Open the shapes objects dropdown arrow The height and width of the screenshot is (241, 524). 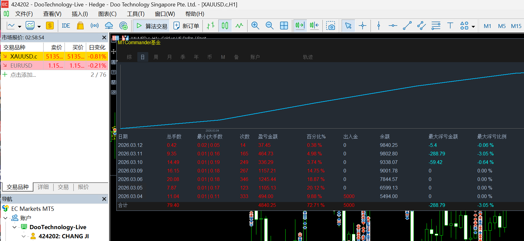point(473,27)
